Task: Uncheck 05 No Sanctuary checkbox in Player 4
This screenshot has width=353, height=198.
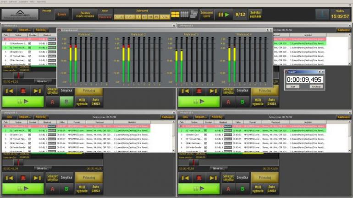Action: point(205,143)
